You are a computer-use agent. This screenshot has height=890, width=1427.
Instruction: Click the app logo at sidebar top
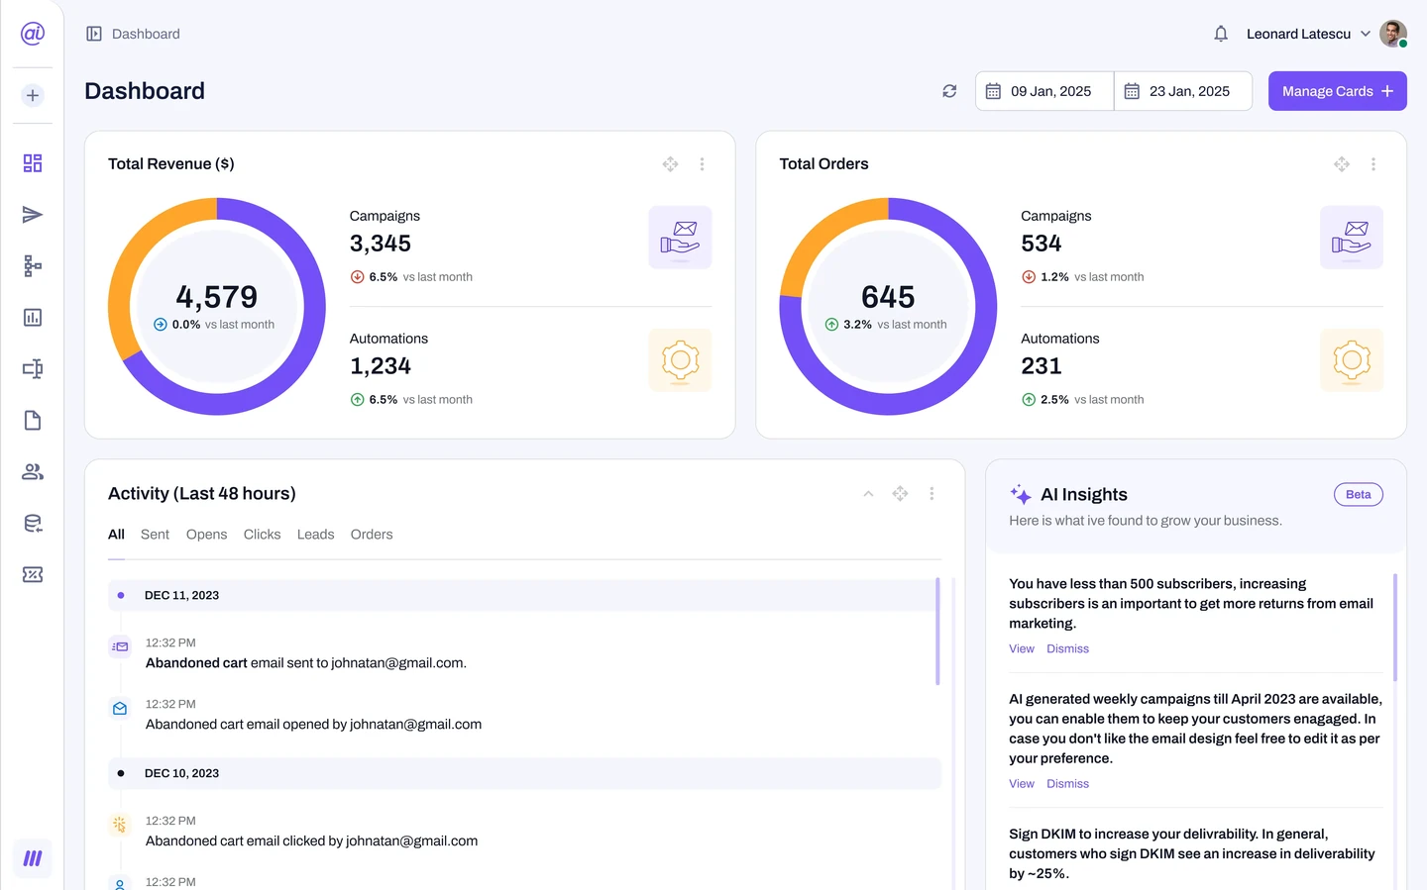pos(33,34)
